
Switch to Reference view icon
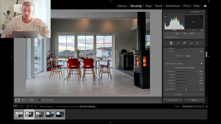(23, 100)
